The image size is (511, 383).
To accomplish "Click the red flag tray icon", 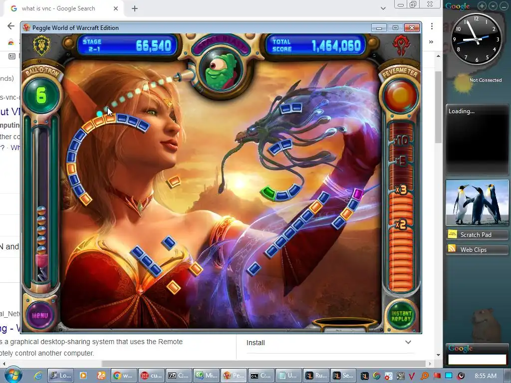I will (437, 376).
